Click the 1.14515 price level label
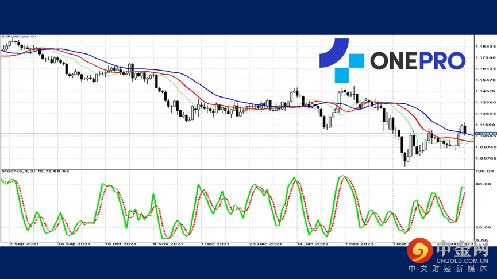This screenshot has height=279, width=497. tap(486, 91)
